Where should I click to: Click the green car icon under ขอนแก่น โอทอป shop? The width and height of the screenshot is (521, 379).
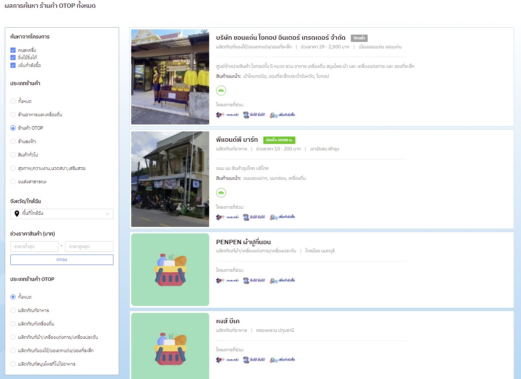[x=221, y=90]
